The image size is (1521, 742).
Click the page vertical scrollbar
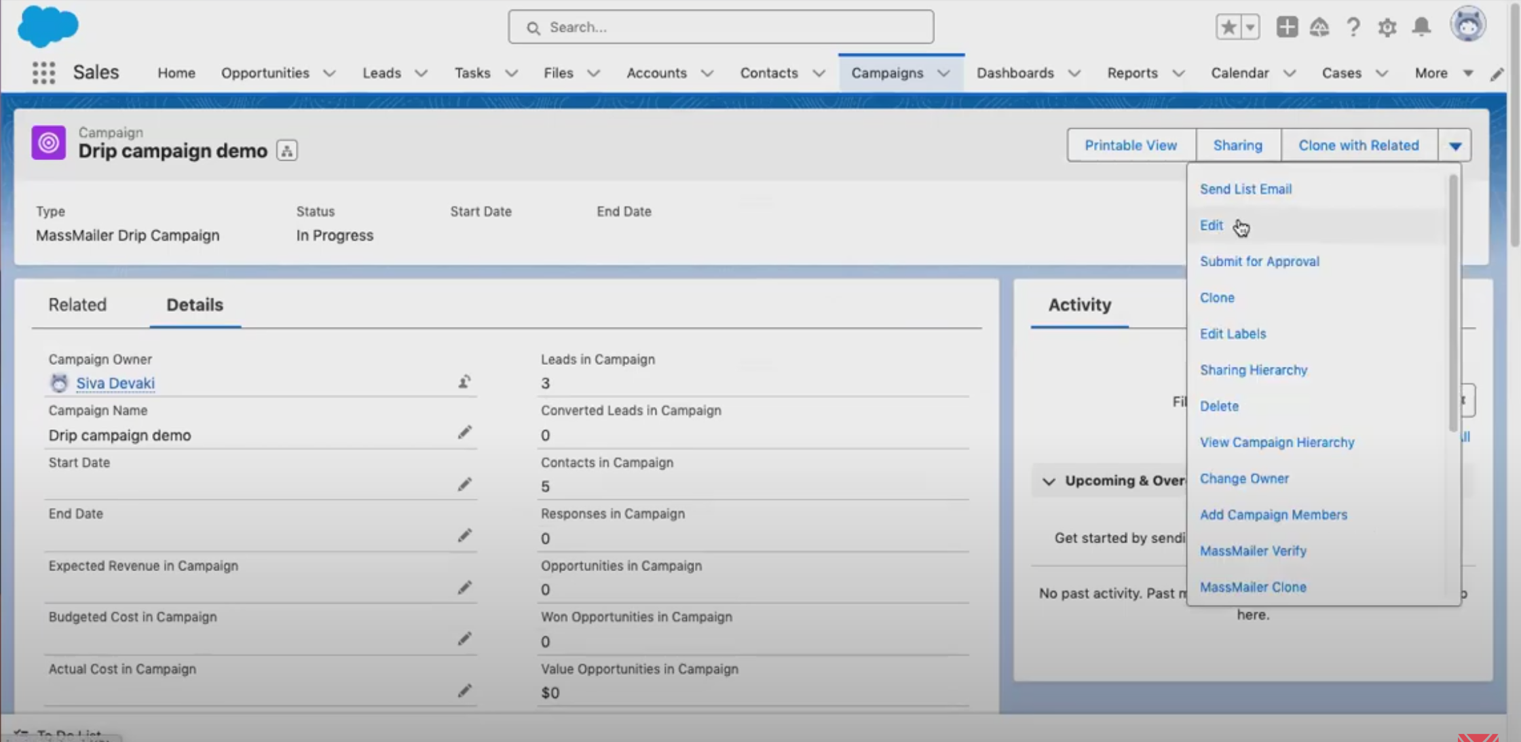(1515, 125)
